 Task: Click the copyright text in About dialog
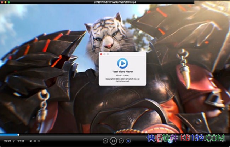(122, 80)
